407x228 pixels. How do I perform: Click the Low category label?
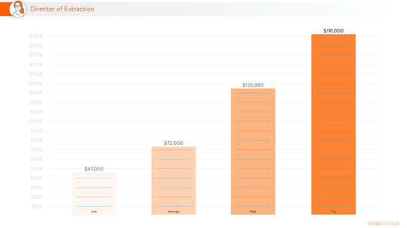tap(94, 212)
